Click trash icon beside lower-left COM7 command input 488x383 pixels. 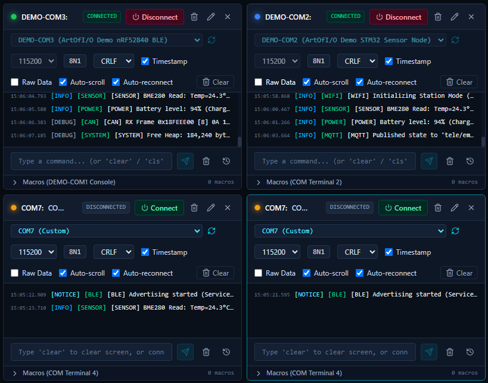(x=206, y=352)
